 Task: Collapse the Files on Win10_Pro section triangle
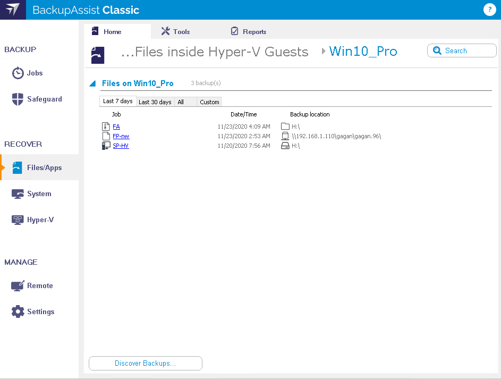point(92,84)
